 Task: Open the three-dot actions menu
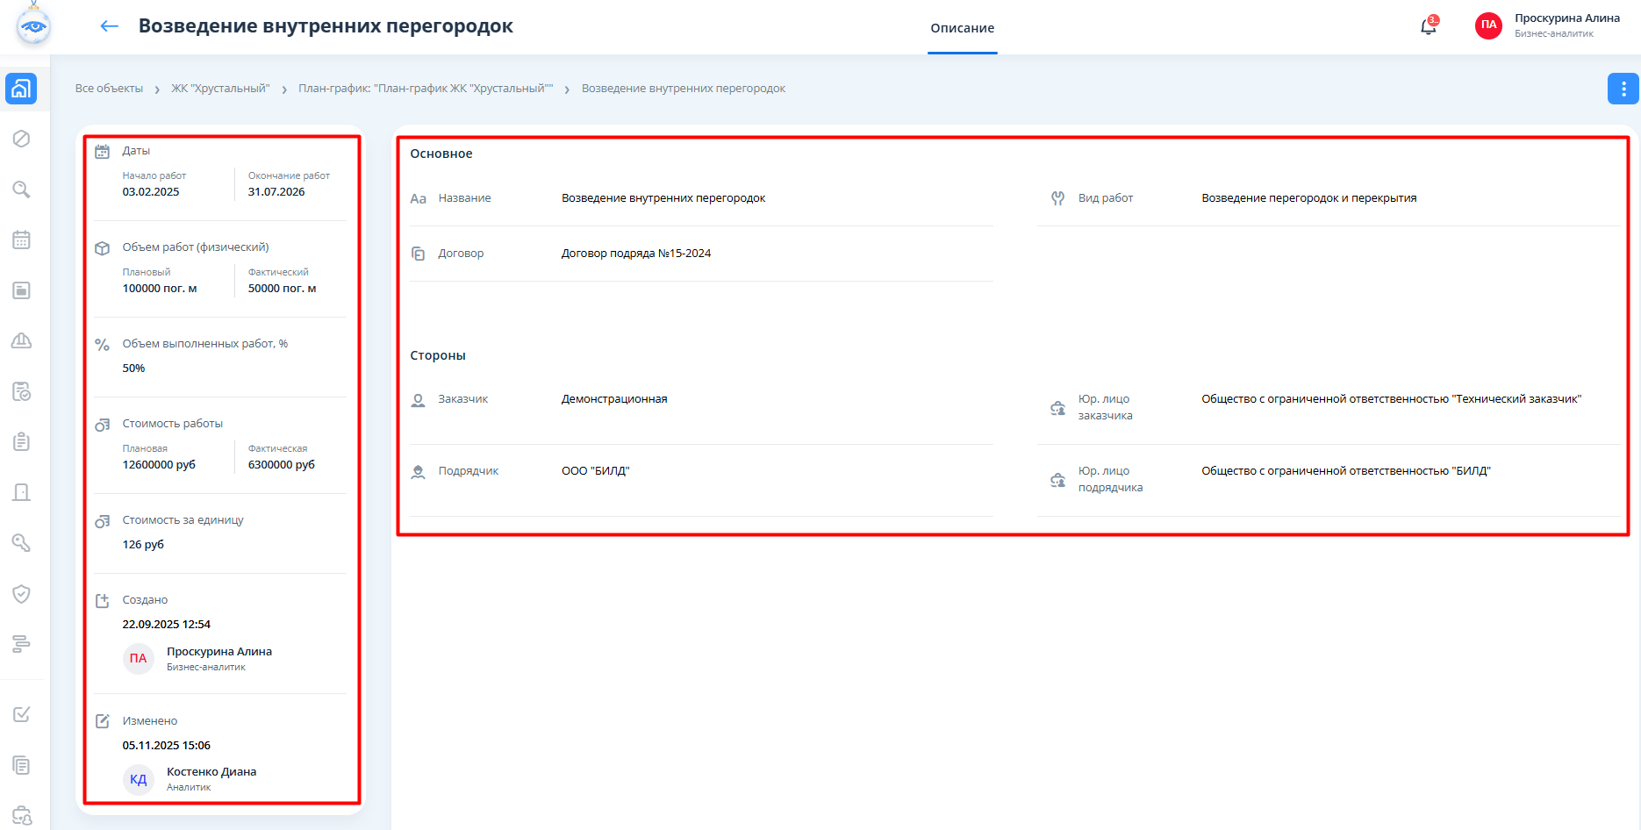click(1623, 89)
